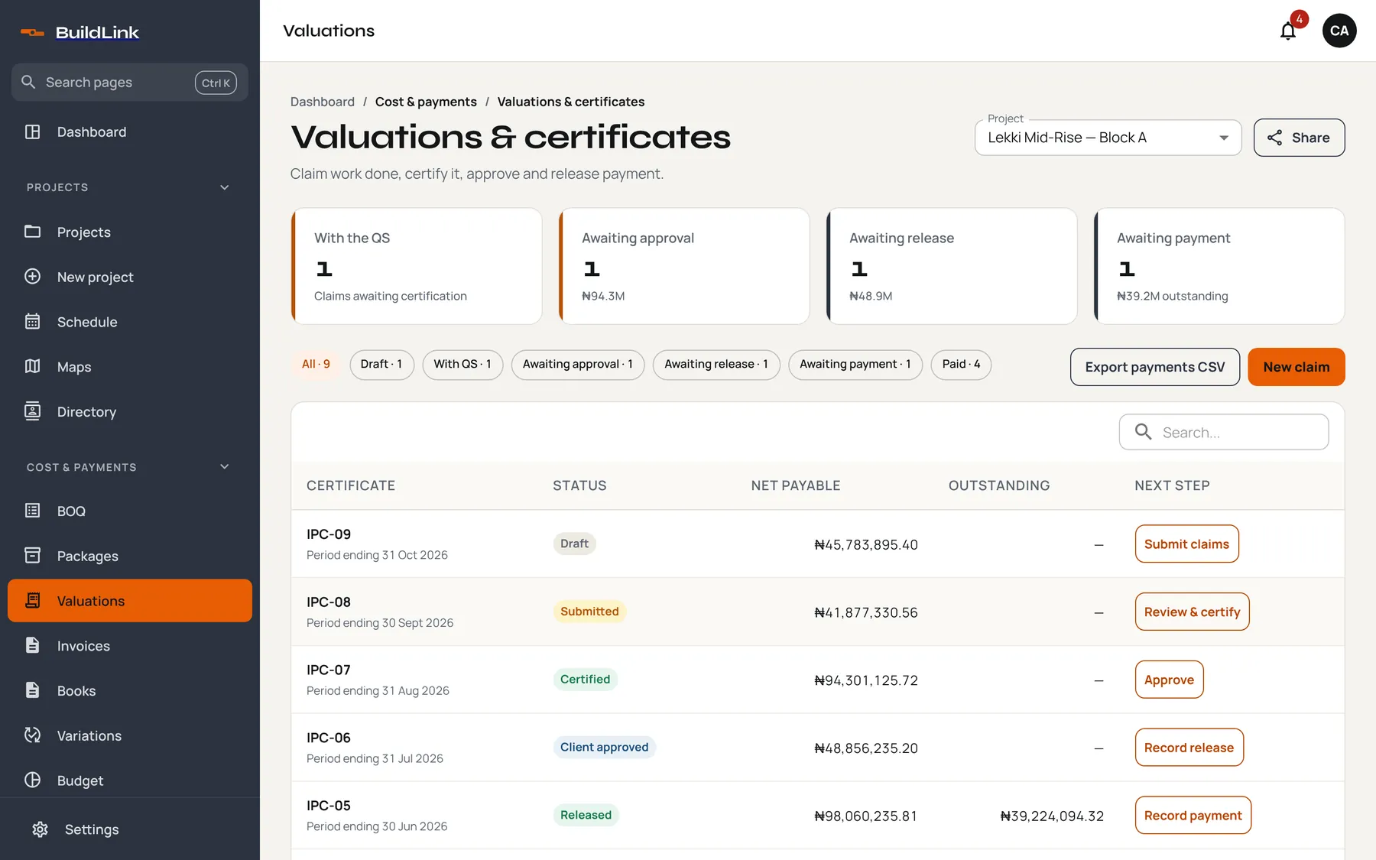The height and width of the screenshot is (860, 1376).
Task: Click Submit claims for IPC-09
Action: click(x=1186, y=544)
